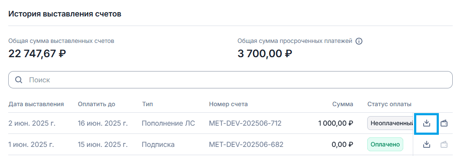Select the Подписка invoice row
This screenshot has height=156, width=464.
[x=230, y=144]
